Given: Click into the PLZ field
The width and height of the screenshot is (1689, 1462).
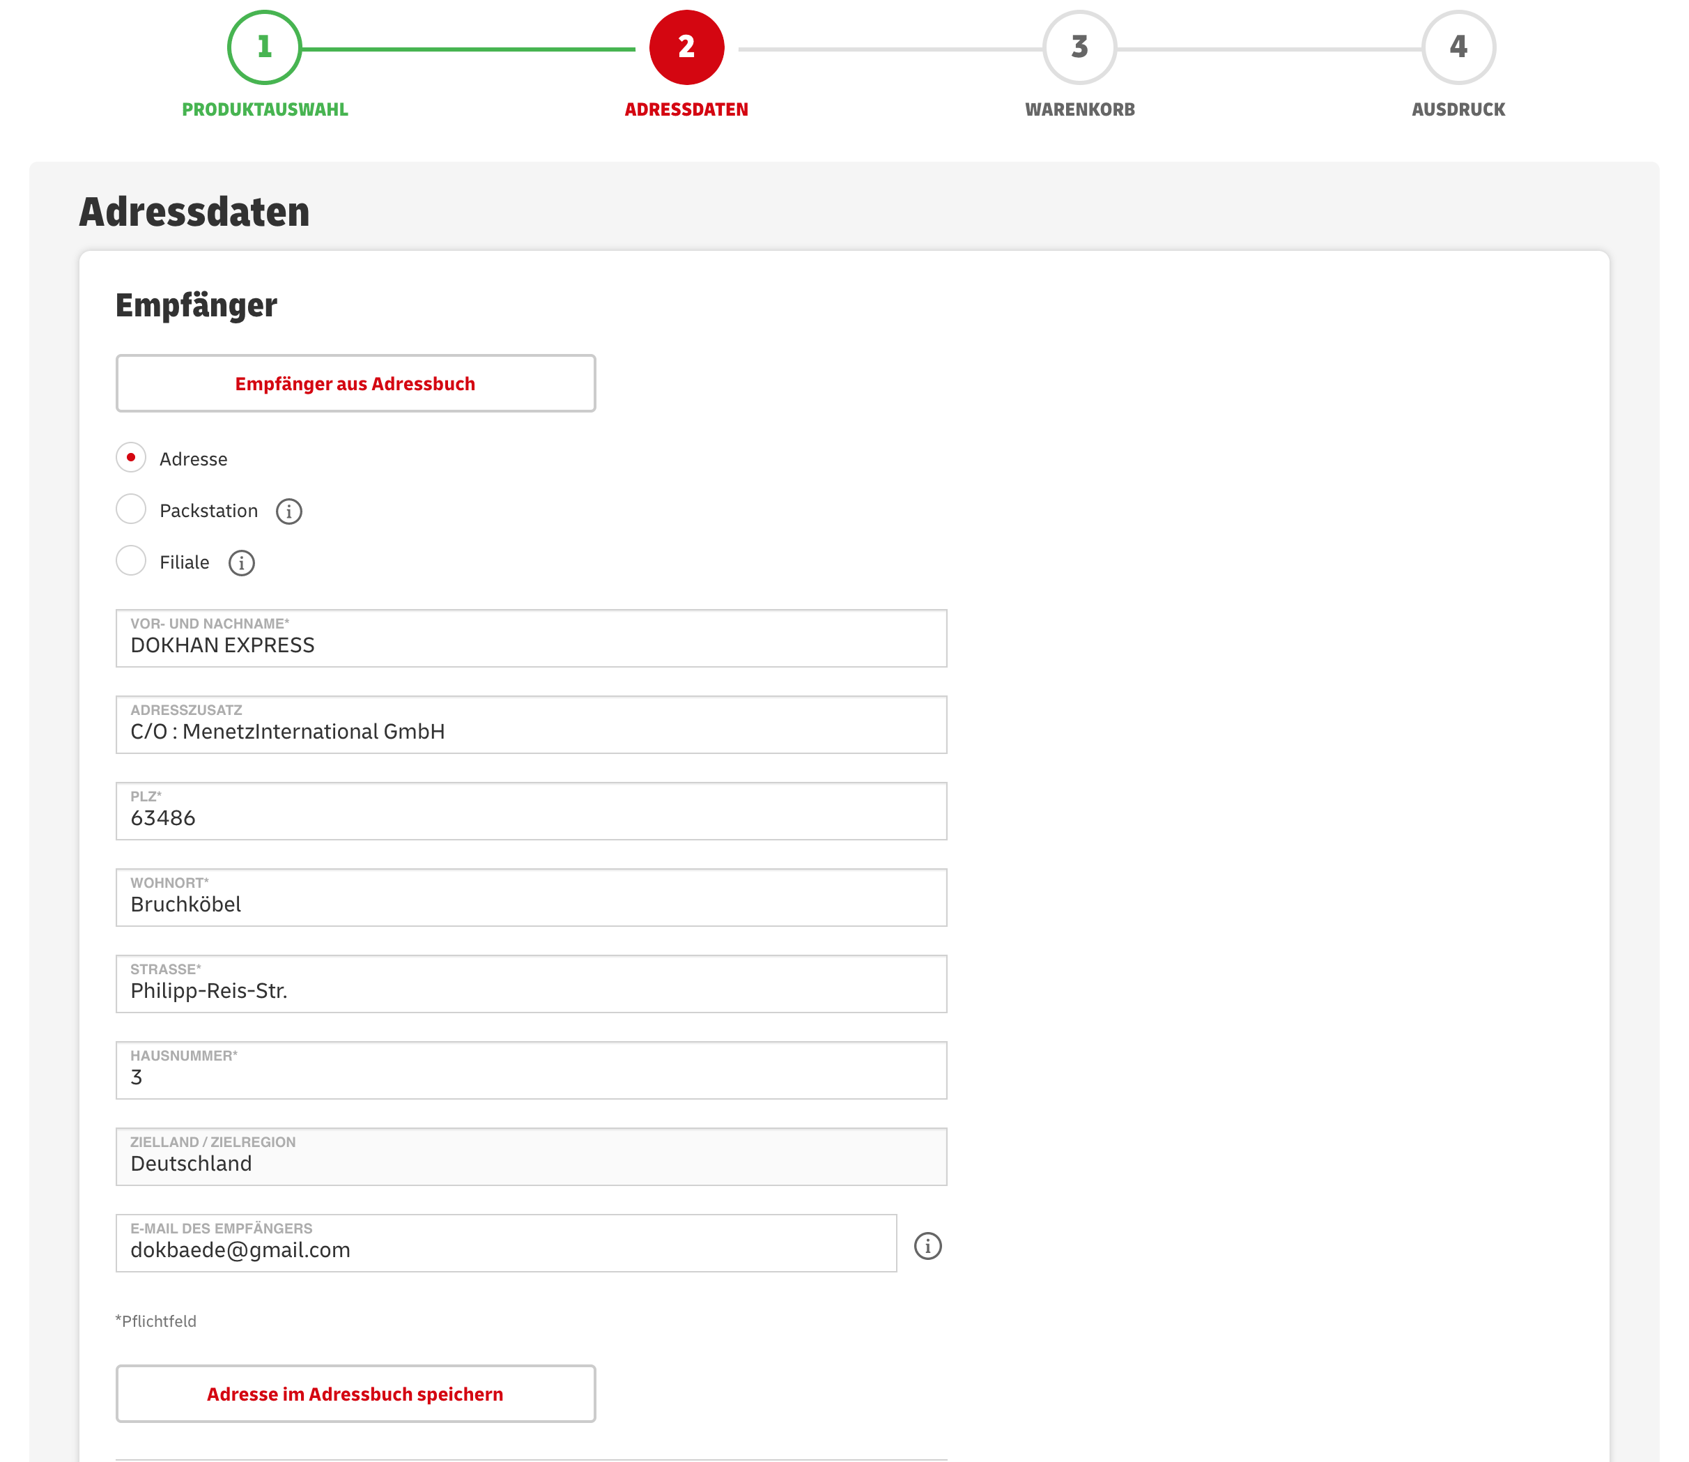Looking at the screenshot, I should pos(531,812).
